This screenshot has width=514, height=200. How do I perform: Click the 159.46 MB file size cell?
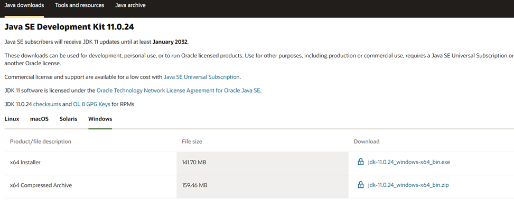[194, 185]
